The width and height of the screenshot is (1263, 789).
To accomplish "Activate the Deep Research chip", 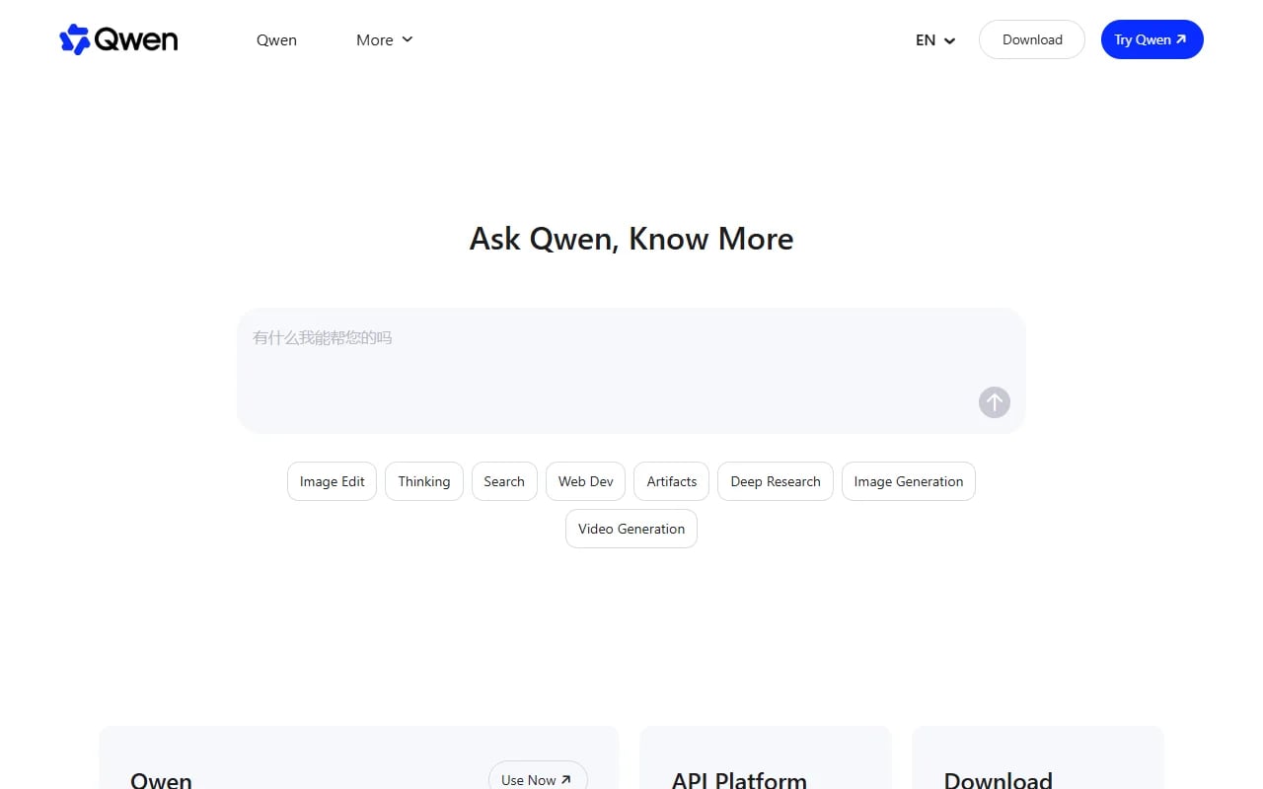I will click(776, 481).
